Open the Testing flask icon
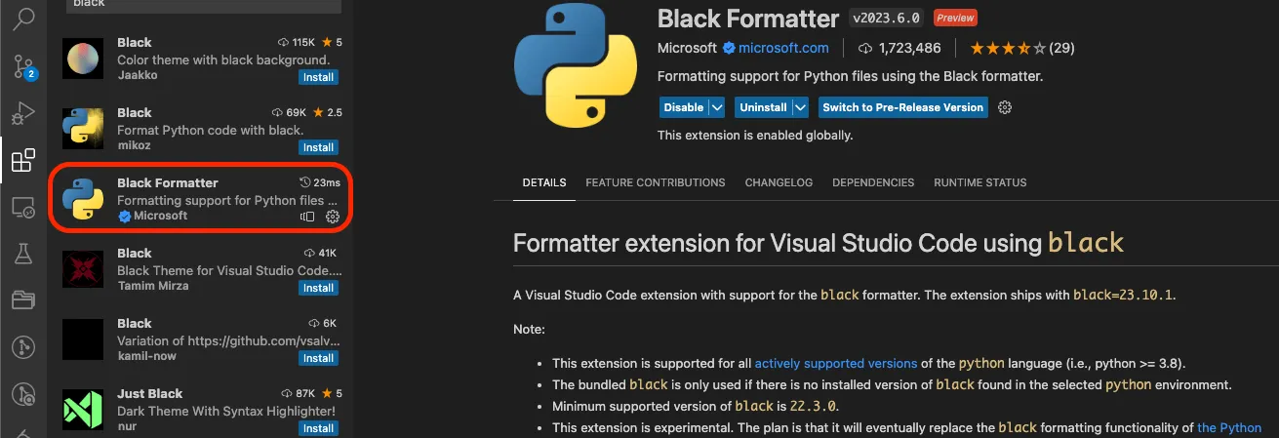1279x438 pixels. point(23,255)
